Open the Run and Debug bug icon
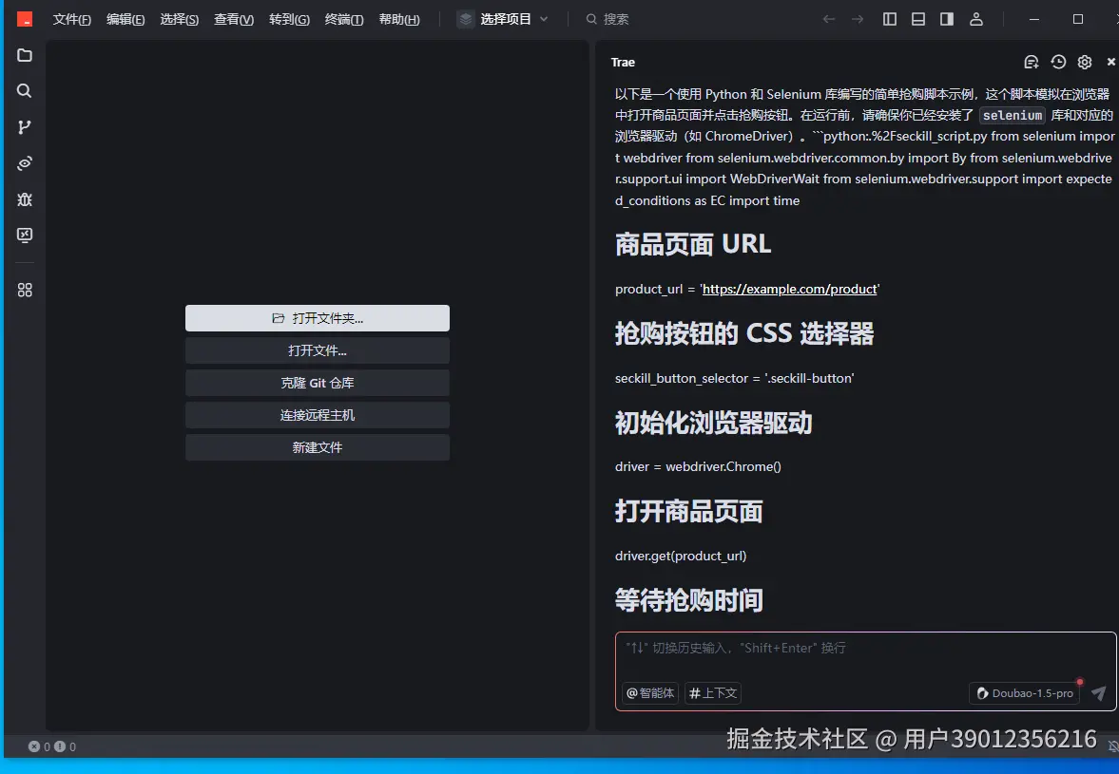The height and width of the screenshot is (774, 1119). (x=25, y=199)
